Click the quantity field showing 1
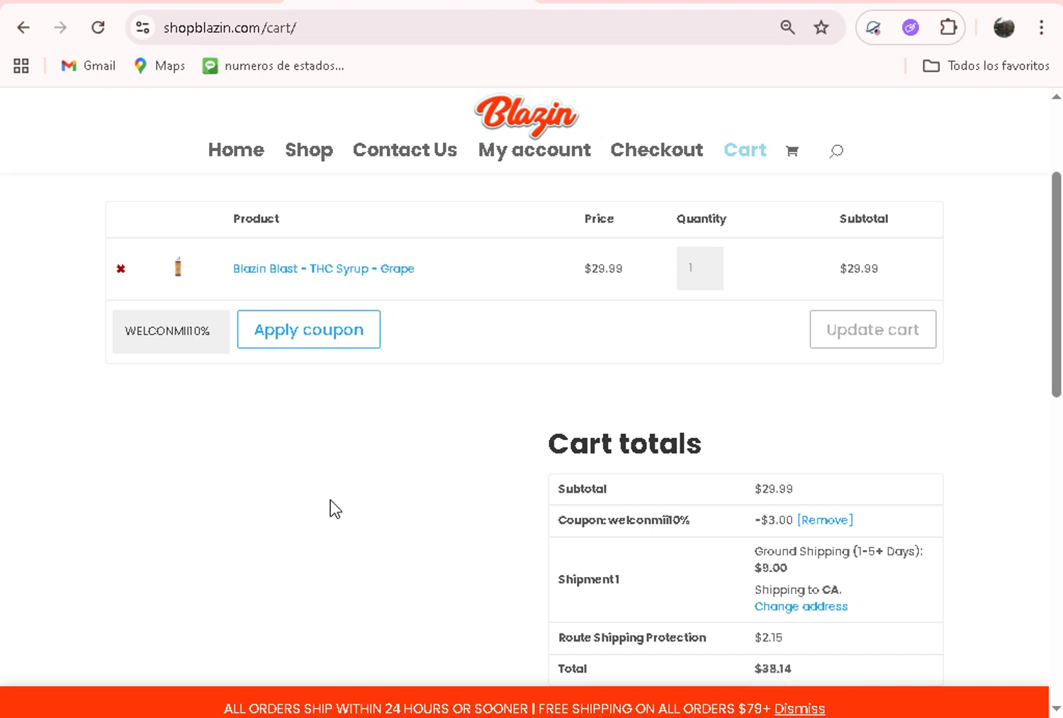Viewport: 1063px width, 718px height. [x=700, y=268]
